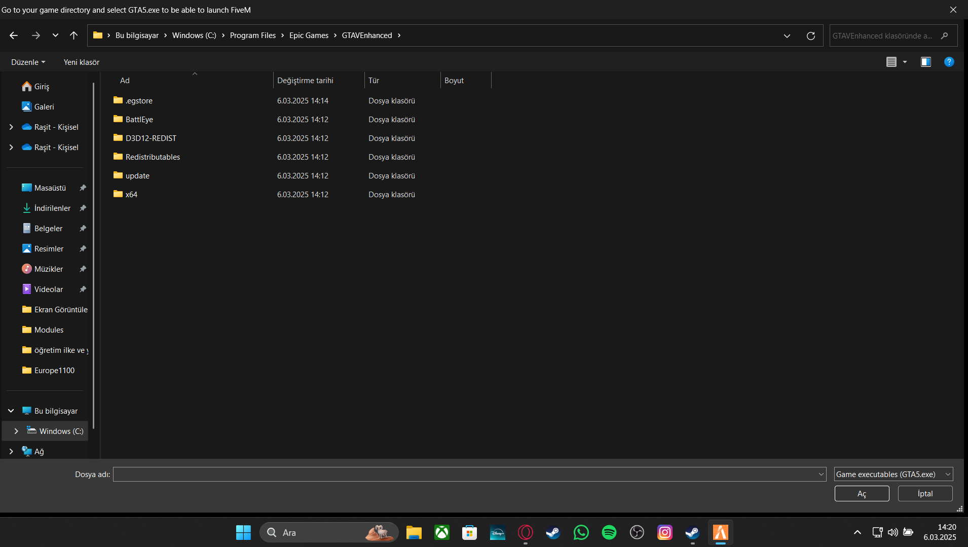Open the Dosya adı dropdown arrow
This screenshot has height=547, width=968.
[x=821, y=474]
